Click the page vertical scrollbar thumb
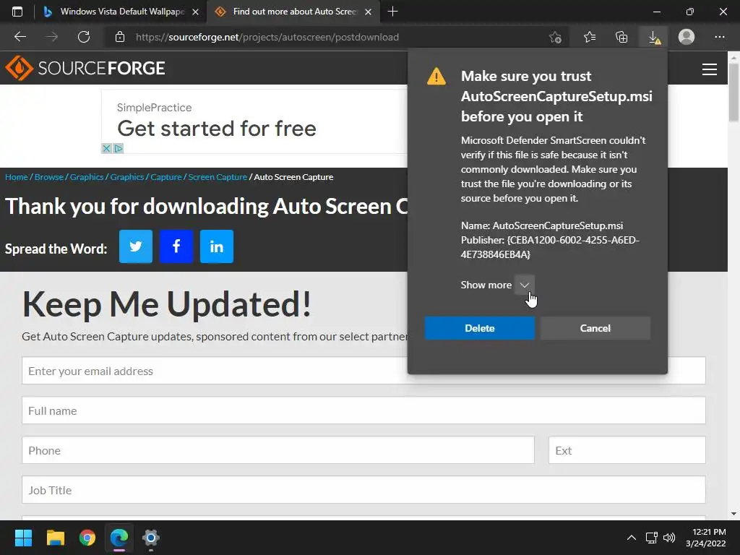Viewport: 740px width, 555px height. pyautogui.click(x=733, y=92)
